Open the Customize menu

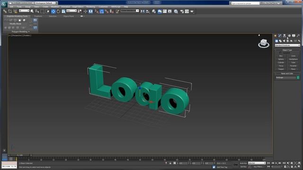tap(103, 7)
